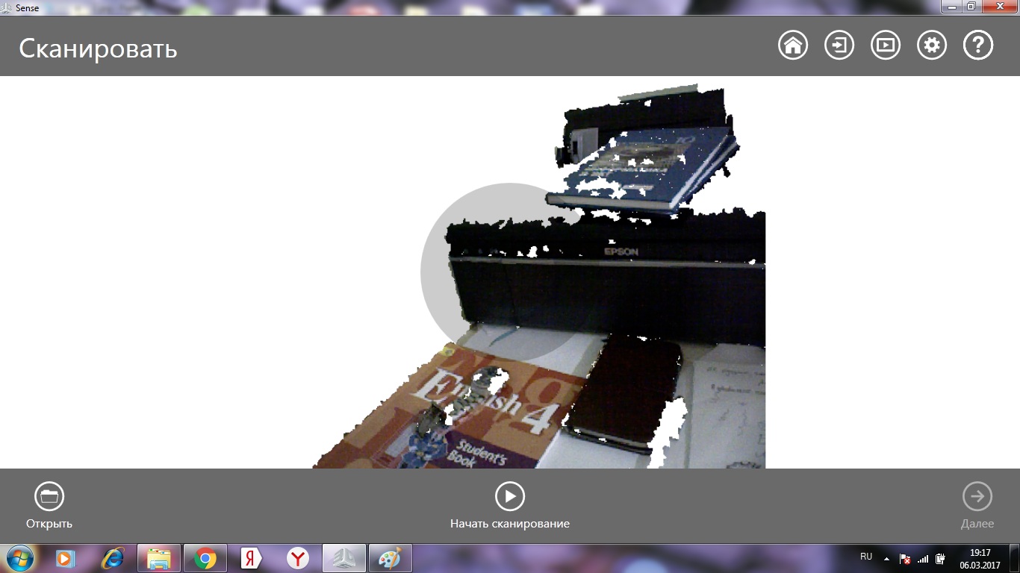Open the Windows Start menu
The image size is (1020, 573).
click(x=19, y=558)
